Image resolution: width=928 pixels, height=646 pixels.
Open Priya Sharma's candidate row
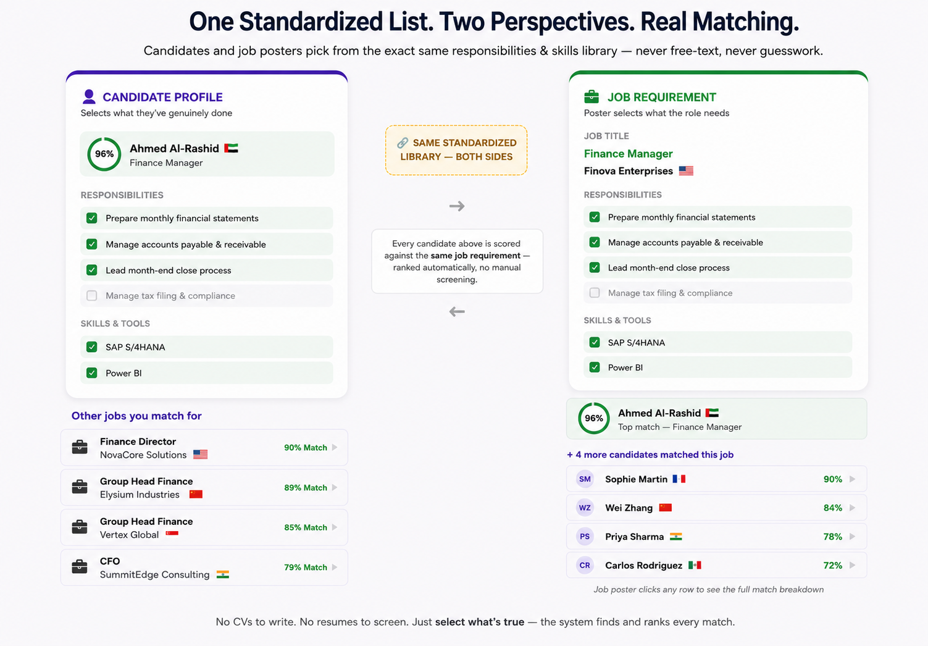(x=716, y=537)
